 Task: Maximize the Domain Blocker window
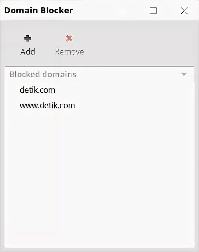153,11
